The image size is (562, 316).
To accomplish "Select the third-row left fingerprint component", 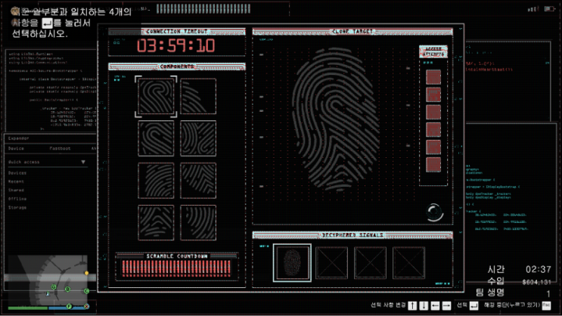I will 156,181.
